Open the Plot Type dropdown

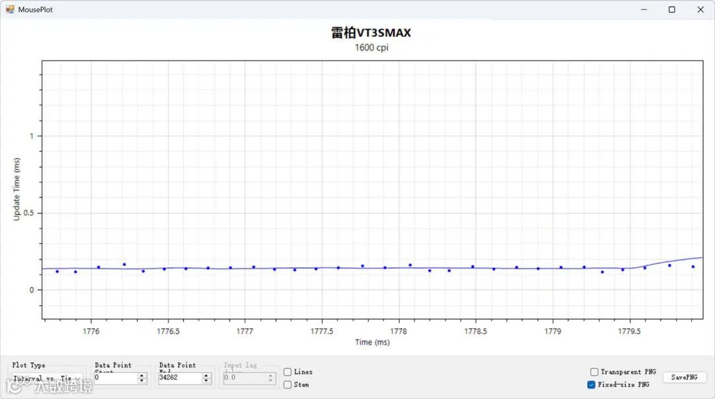47,378
